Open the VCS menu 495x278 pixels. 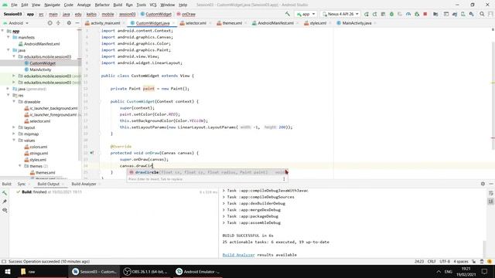click(153, 5)
